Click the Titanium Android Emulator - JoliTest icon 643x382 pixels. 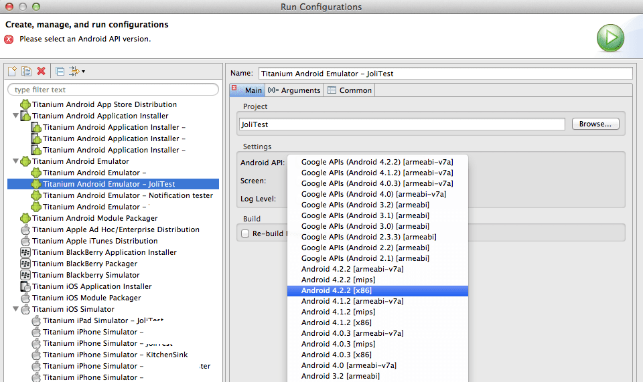(x=36, y=184)
